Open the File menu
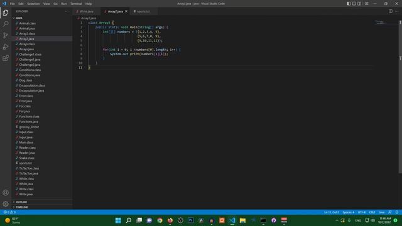The height and width of the screenshot is (226, 402). [13, 4]
